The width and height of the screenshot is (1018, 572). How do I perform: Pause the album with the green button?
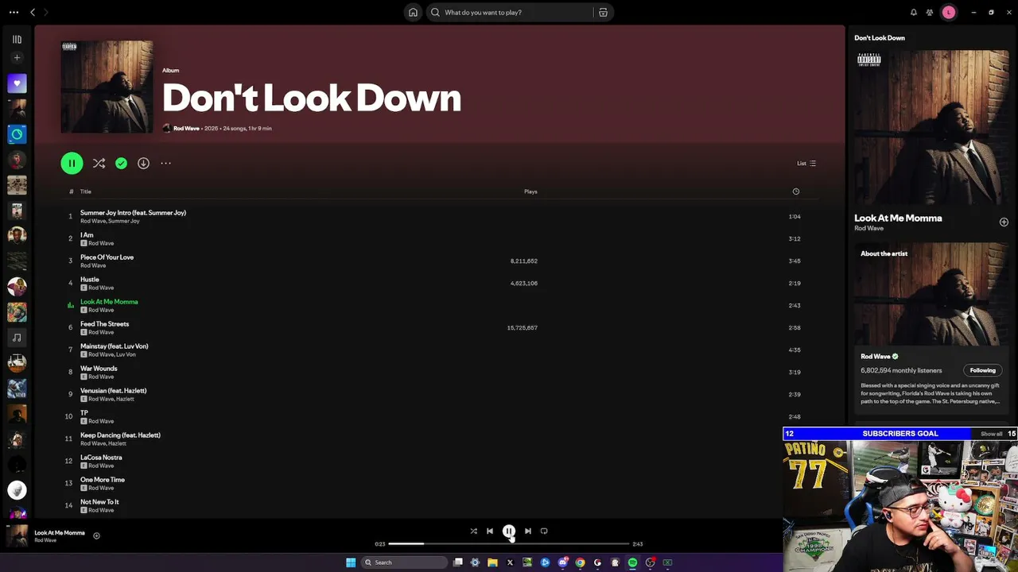coord(72,163)
